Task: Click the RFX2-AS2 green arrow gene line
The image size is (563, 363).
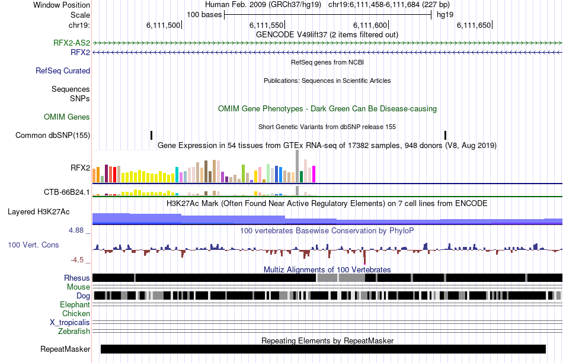Action: click(x=327, y=43)
